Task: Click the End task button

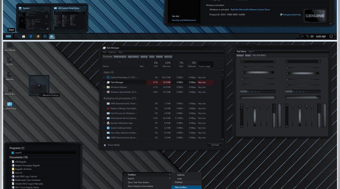Action: tap(215, 145)
